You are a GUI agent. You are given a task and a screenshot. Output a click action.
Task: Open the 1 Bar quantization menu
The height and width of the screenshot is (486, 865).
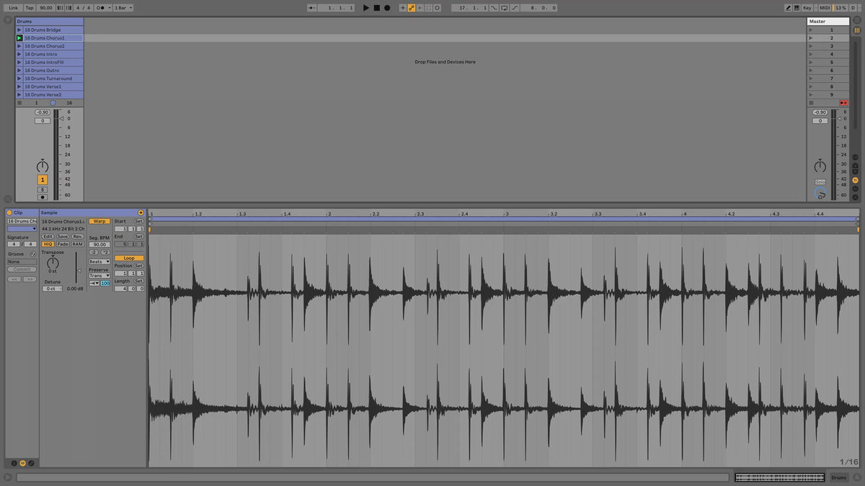point(123,8)
